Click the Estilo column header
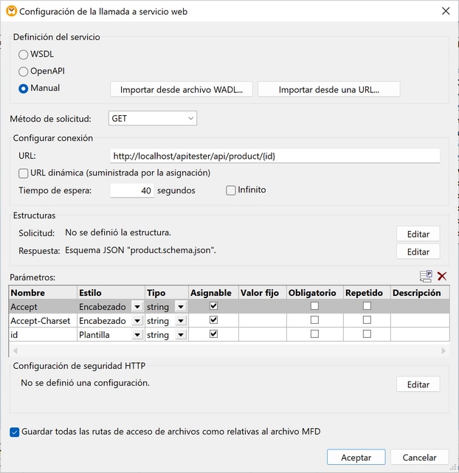The width and height of the screenshot is (459, 473). pyautogui.click(x=111, y=293)
